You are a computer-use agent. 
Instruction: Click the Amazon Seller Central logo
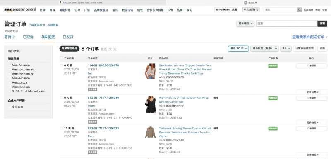coord(20,10)
